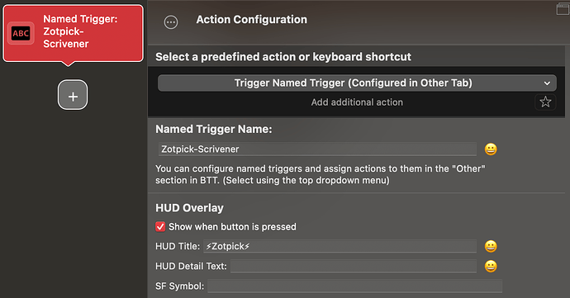Open the Trigger Named Trigger action dropdown
570x298 pixels.
pos(357,83)
